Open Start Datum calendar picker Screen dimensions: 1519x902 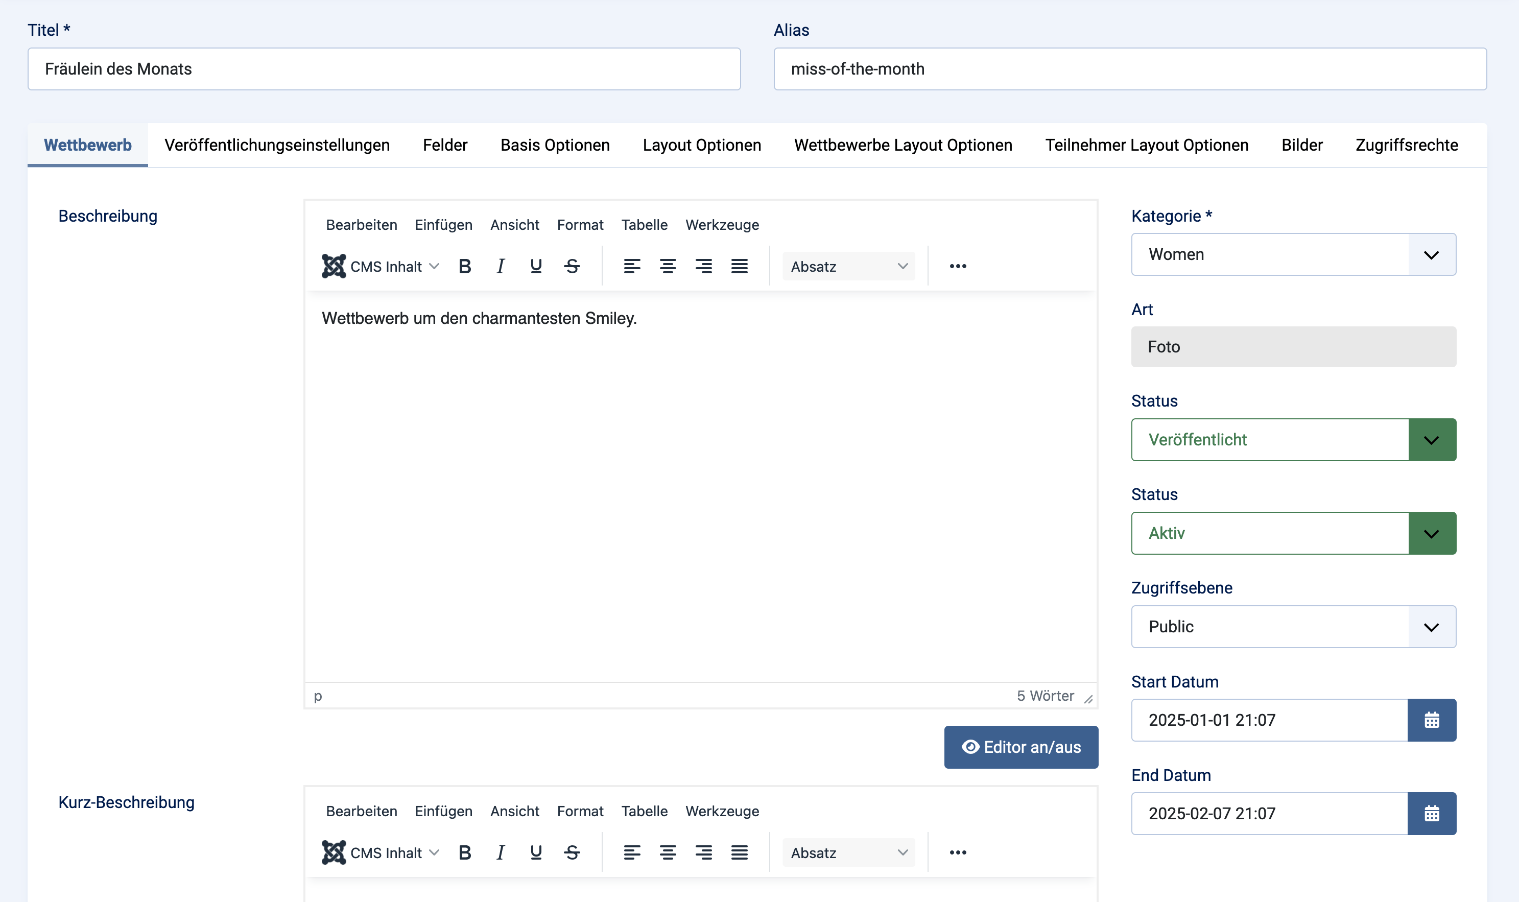(x=1431, y=720)
